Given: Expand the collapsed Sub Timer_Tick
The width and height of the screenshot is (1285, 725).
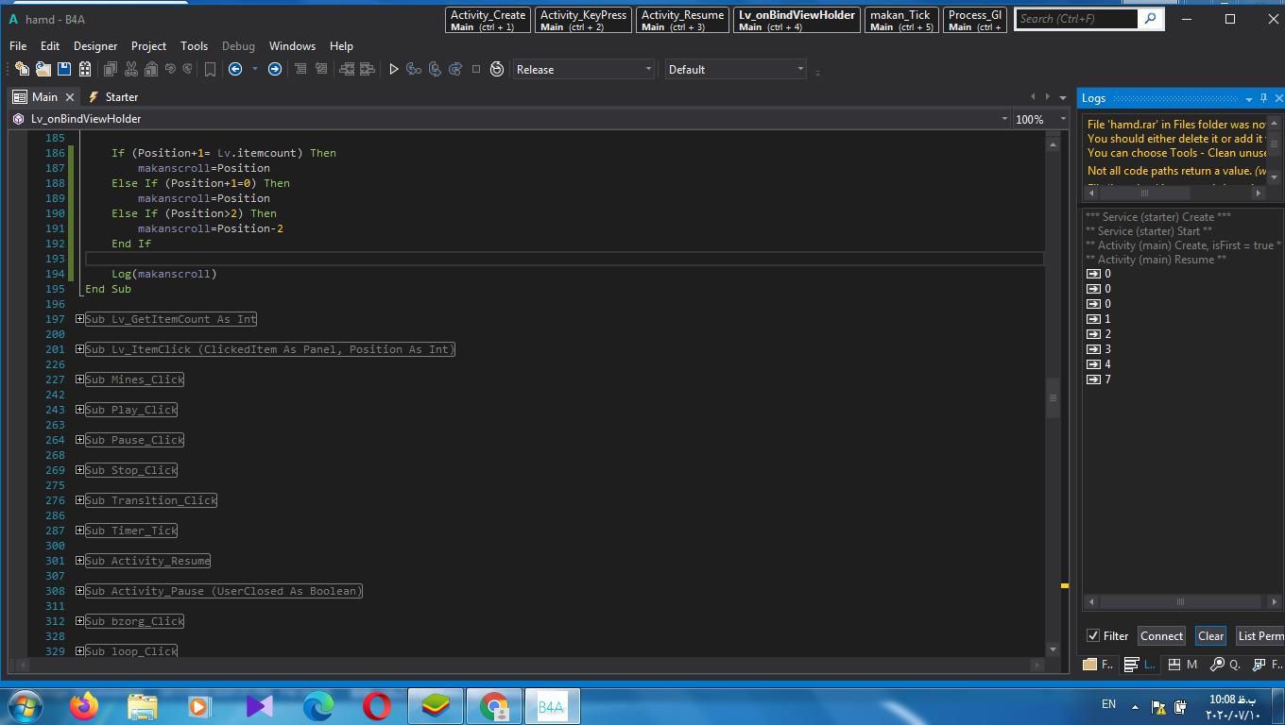Looking at the screenshot, I should pyautogui.click(x=80, y=531).
